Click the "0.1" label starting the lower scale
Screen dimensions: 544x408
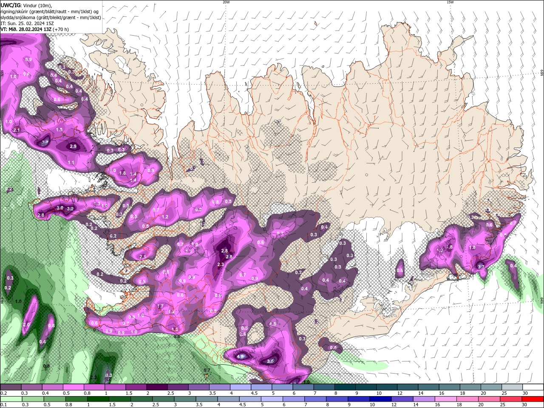[x=4, y=405]
